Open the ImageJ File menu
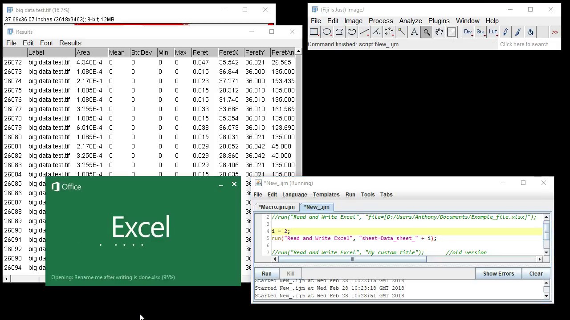This screenshot has height=320, width=570. click(316, 21)
